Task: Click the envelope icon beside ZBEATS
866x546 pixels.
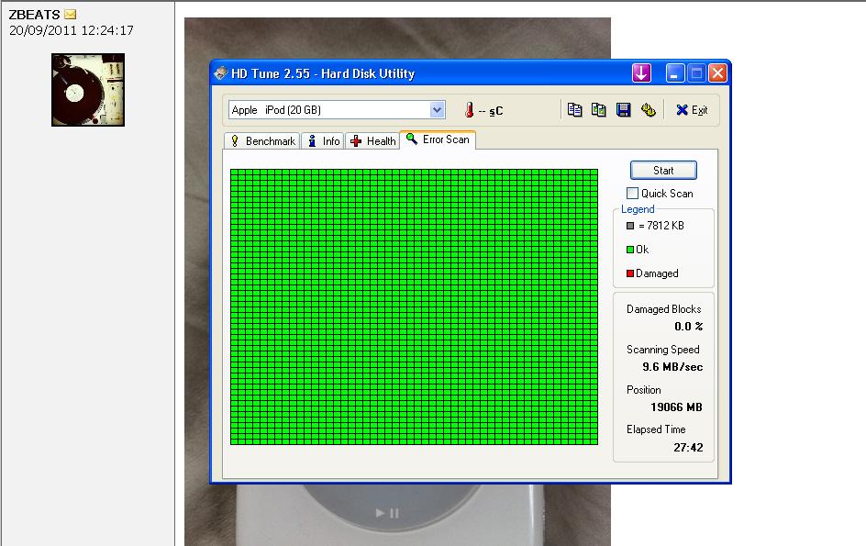Action: pos(71,15)
